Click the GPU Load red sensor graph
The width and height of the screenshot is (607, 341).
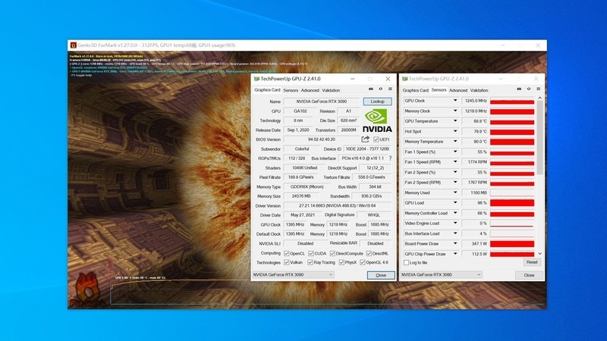[512, 203]
